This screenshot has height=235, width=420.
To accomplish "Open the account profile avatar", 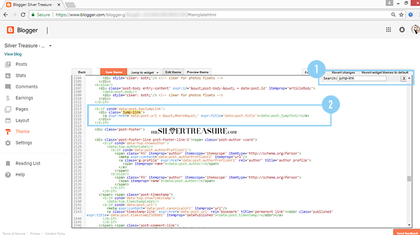I will coord(415,29).
